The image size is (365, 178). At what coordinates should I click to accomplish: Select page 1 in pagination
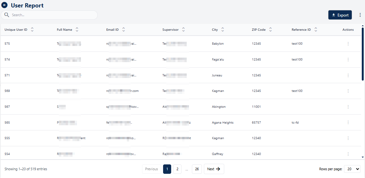167,169
